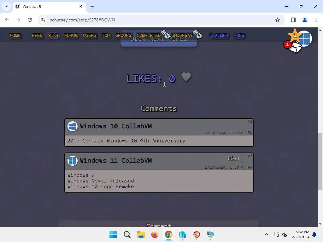Open Windows 11 CollabVM username link
The image size is (323, 242).
tap(116, 160)
